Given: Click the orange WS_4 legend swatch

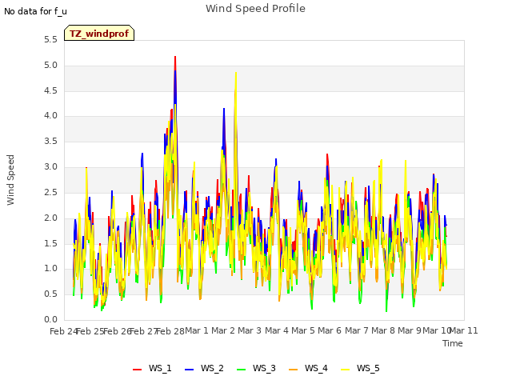Looking at the screenshot, I should click(x=294, y=369).
